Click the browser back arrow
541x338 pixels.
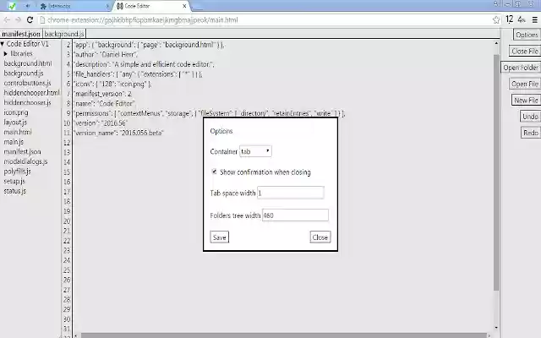coord(7,20)
